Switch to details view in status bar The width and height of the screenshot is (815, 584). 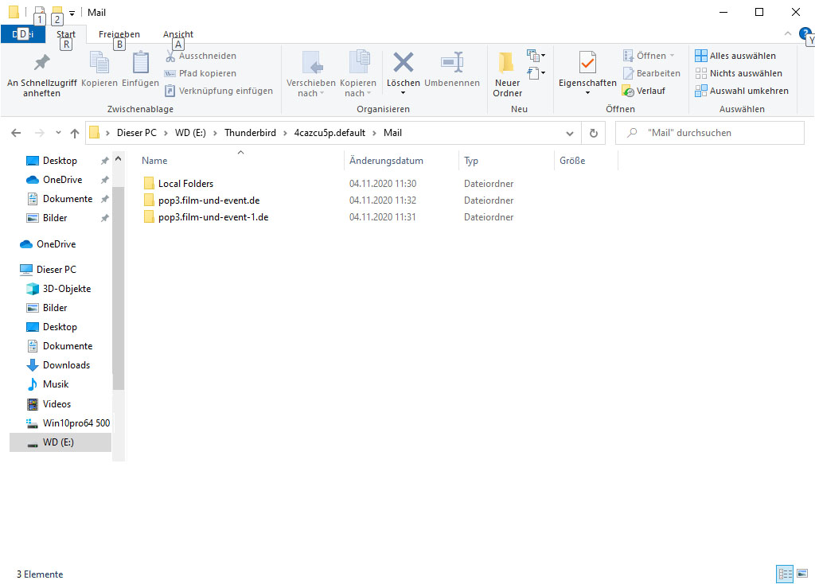(784, 574)
